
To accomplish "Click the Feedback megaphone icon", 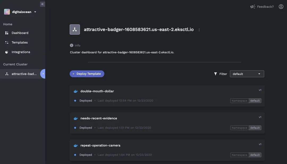I will coord(253,7).
